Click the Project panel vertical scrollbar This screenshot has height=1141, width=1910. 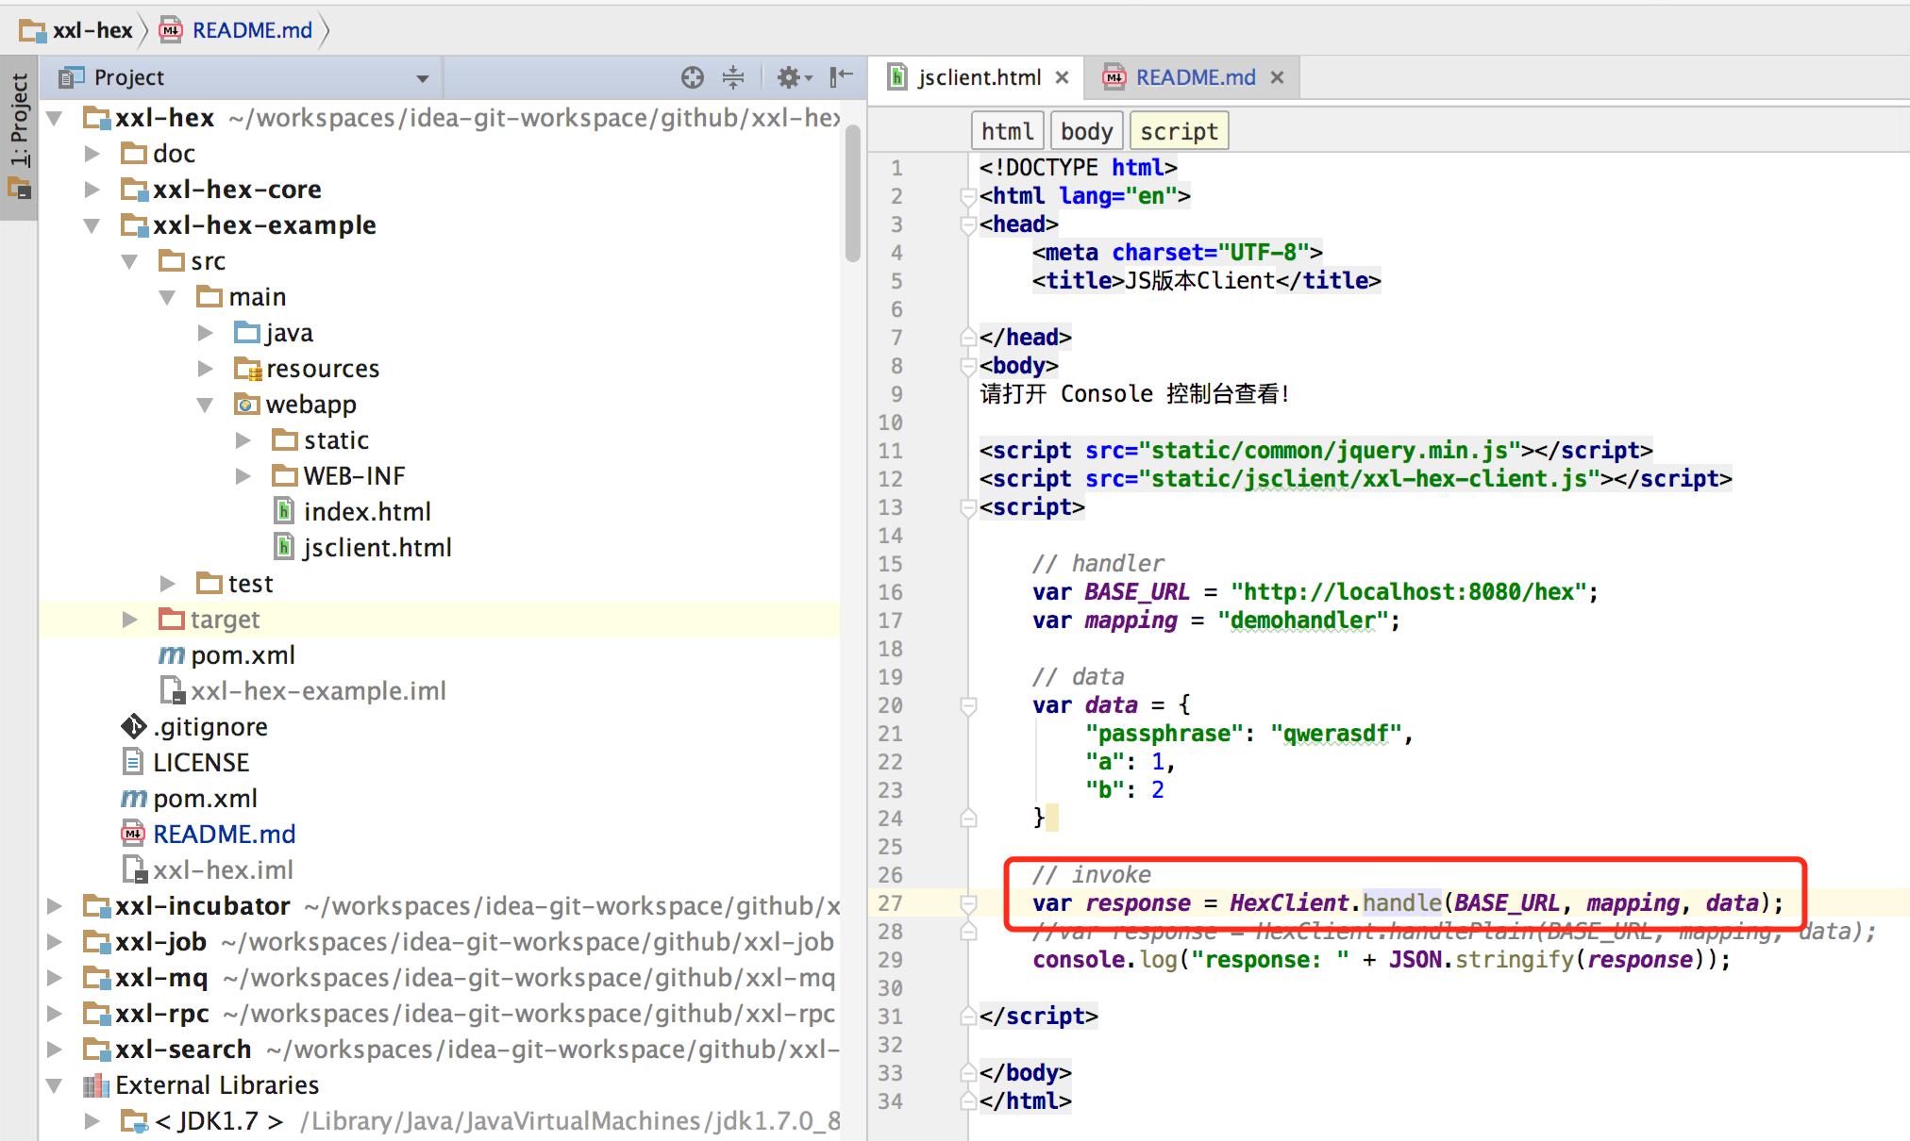[x=853, y=193]
